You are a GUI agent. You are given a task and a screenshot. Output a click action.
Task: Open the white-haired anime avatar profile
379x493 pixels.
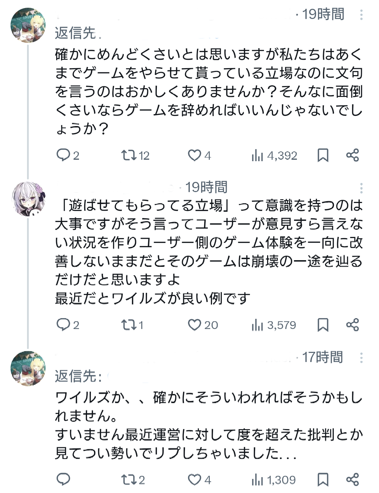pos(28,198)
